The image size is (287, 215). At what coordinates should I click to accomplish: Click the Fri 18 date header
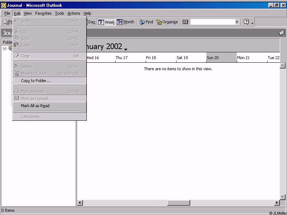161,58
